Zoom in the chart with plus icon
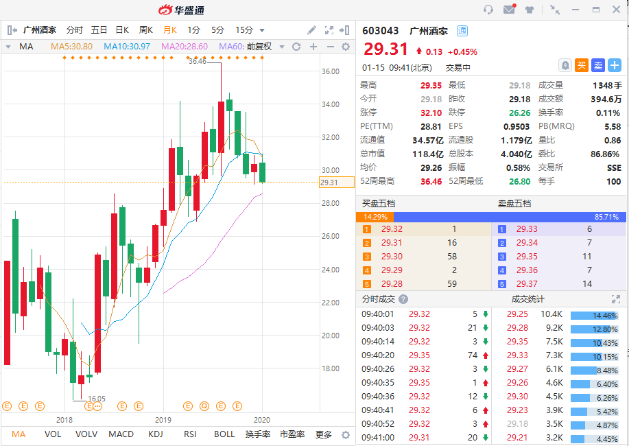This screenshot has width=629, height=446. tap(313, 47)
